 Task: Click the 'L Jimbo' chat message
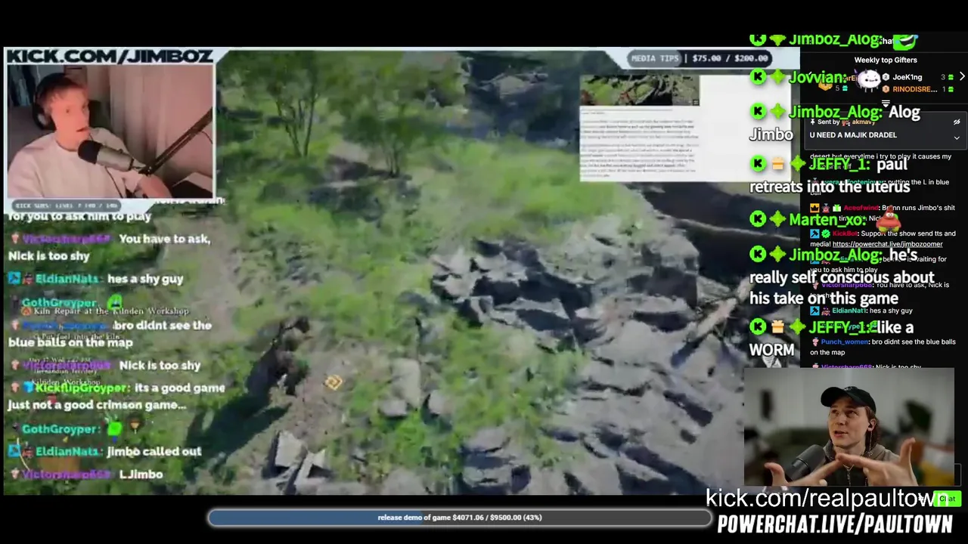click(141, 474)
